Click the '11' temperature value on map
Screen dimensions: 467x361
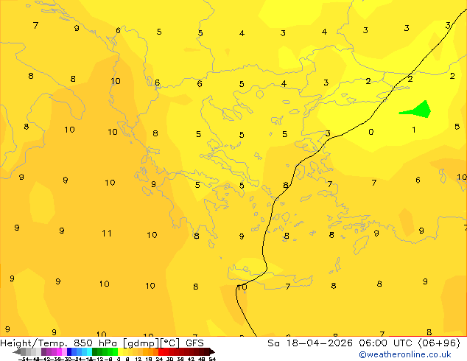click(107, 234)
